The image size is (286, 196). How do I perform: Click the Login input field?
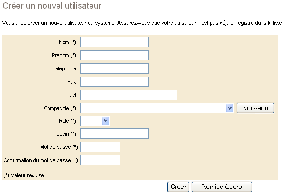click(x=114, y=134)
